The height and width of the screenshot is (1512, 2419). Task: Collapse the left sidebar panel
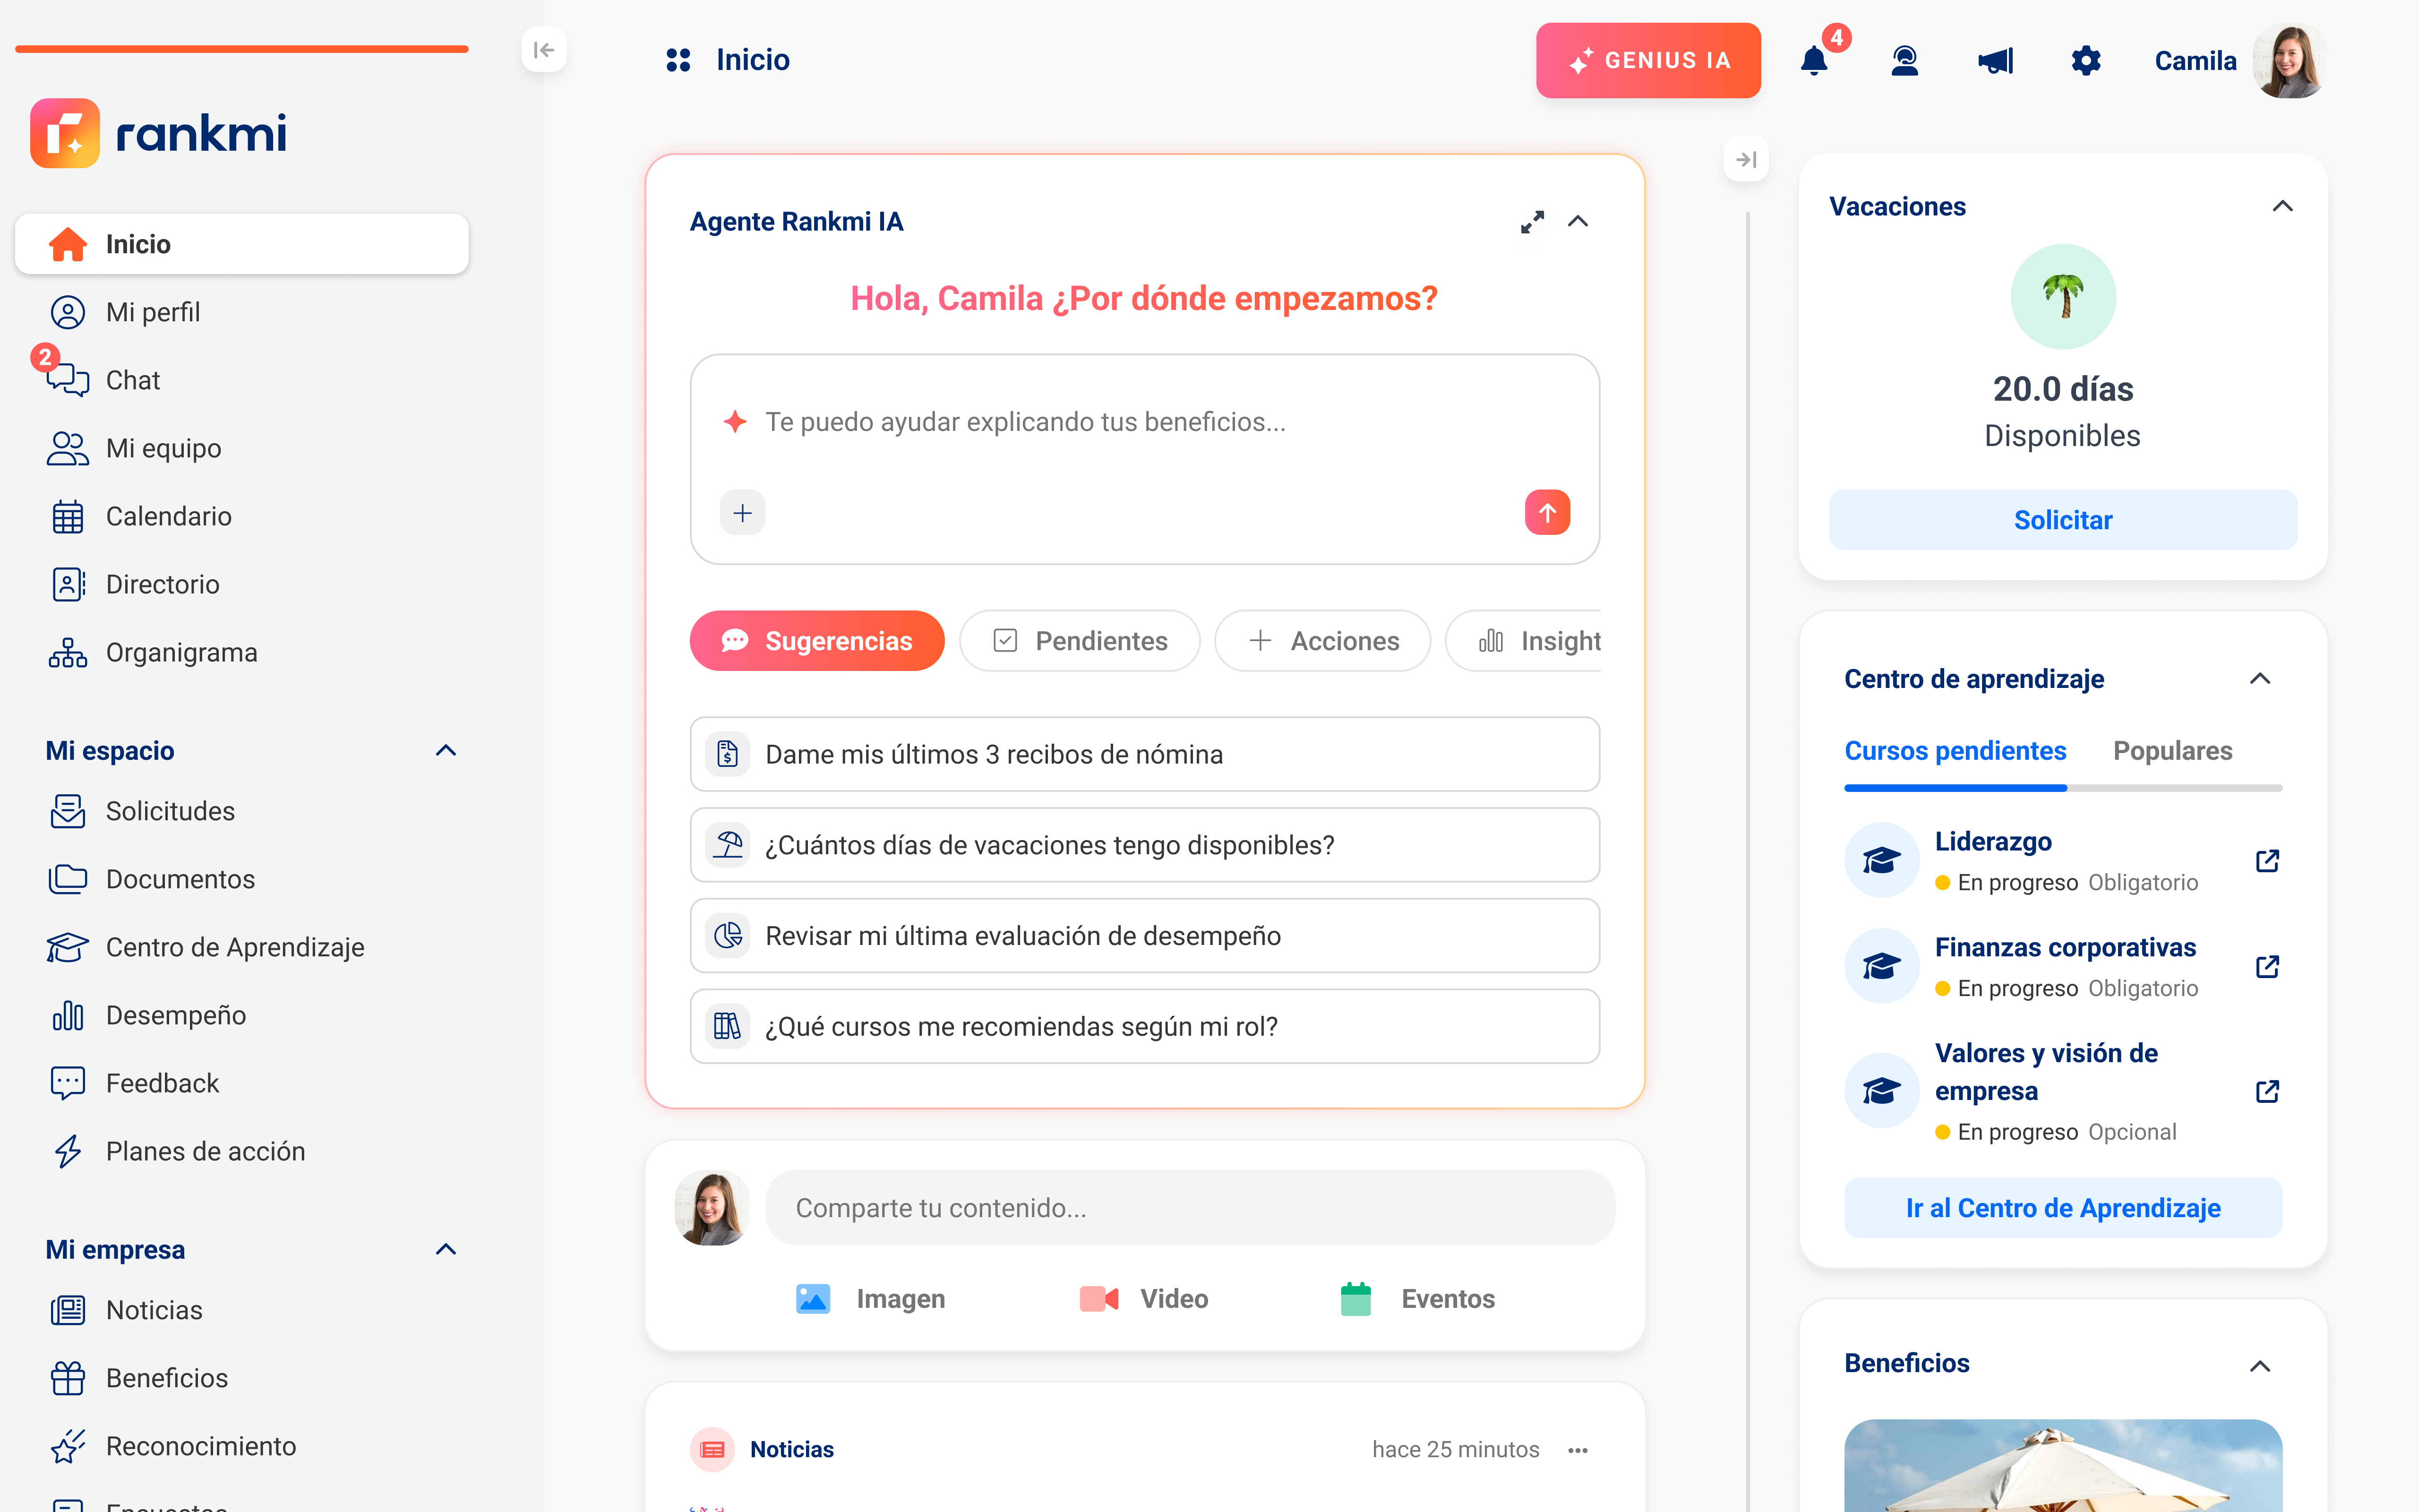click(x=544, y=50)
